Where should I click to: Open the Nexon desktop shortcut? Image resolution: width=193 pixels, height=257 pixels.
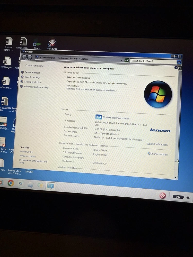(x=37, y=44)
